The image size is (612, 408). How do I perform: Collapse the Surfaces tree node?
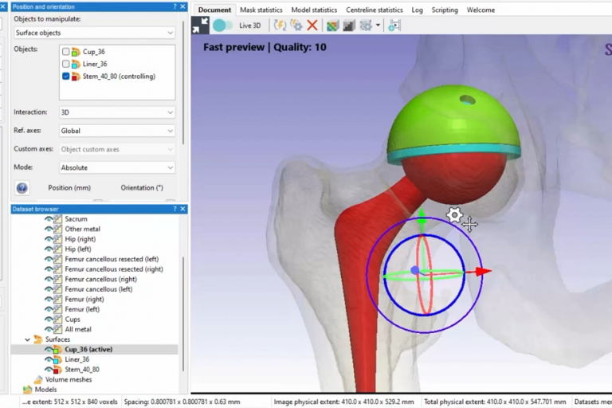(28, 339)
